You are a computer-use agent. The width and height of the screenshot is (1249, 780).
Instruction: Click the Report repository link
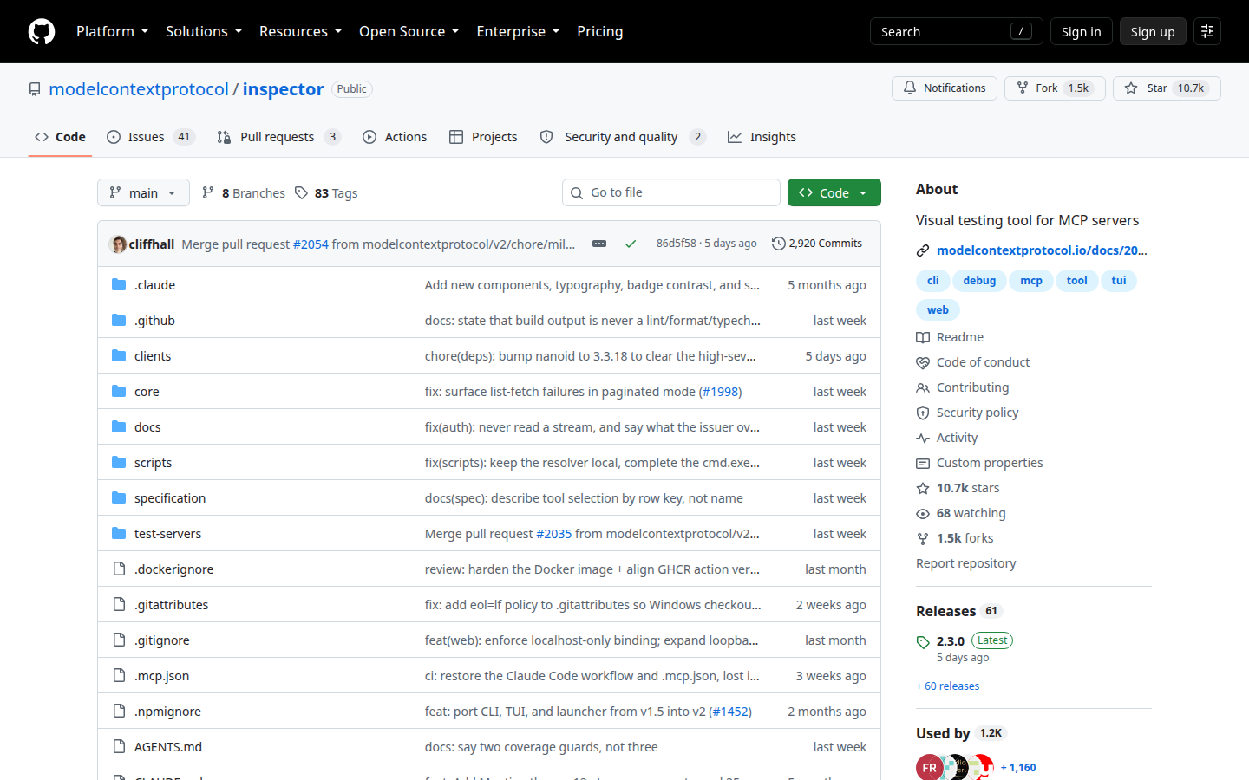[966, 563]
